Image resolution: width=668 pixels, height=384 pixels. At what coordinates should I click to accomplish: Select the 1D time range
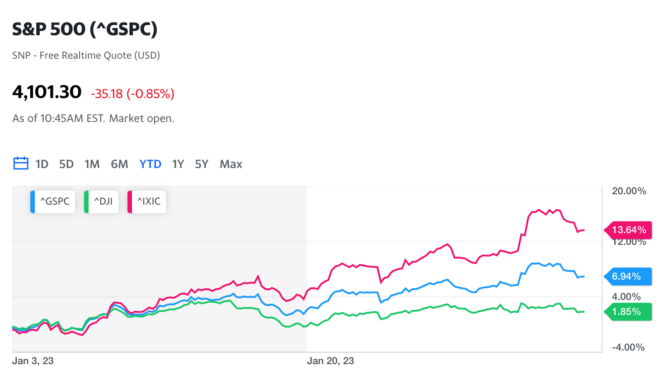click(x=42, y=164)
